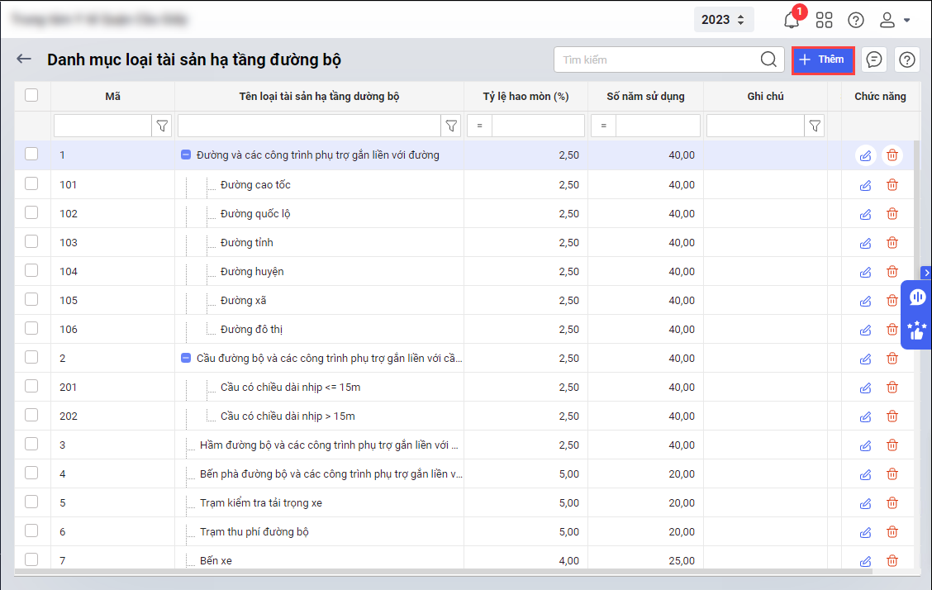Open the notifications bell icon
The image size is (932, 590).
tap(792, 20)
